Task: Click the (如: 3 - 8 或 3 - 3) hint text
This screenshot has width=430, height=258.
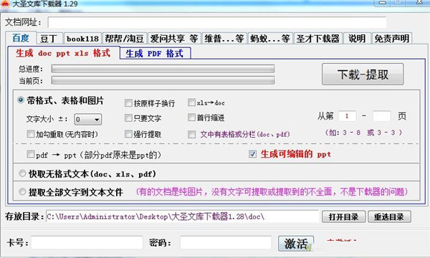Action: 363,133
